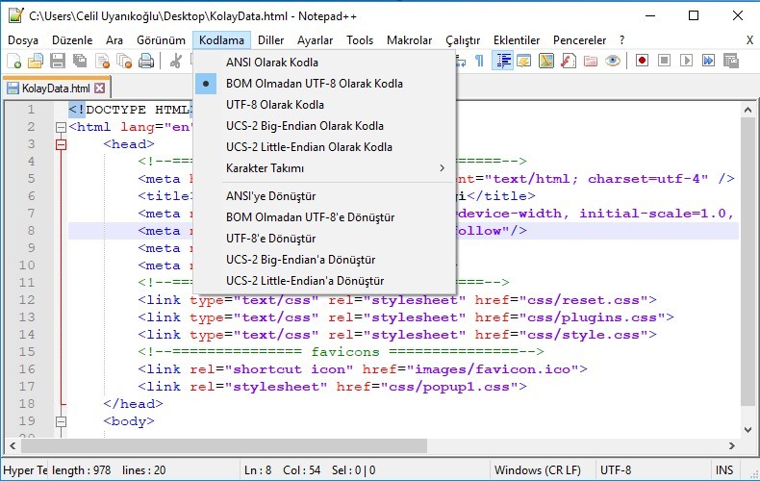The width and height of the screenshot is (760, 481).
Task: Collapse the html fold marker on line 2
Action: (x=61, y=127)
